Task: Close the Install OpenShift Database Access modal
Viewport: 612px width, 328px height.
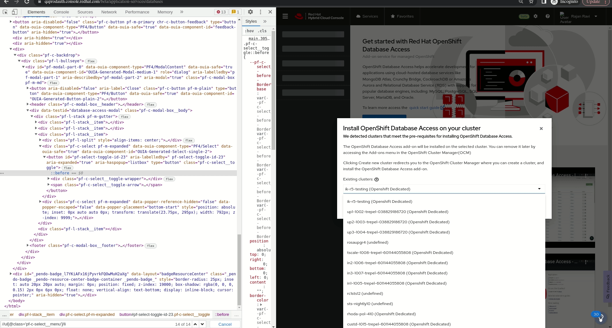Action: [x=541, y=128]
